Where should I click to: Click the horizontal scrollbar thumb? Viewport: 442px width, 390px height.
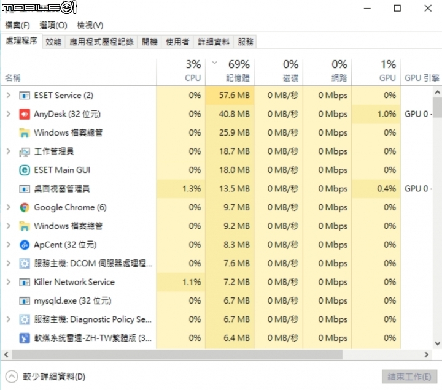coord(177,354)
